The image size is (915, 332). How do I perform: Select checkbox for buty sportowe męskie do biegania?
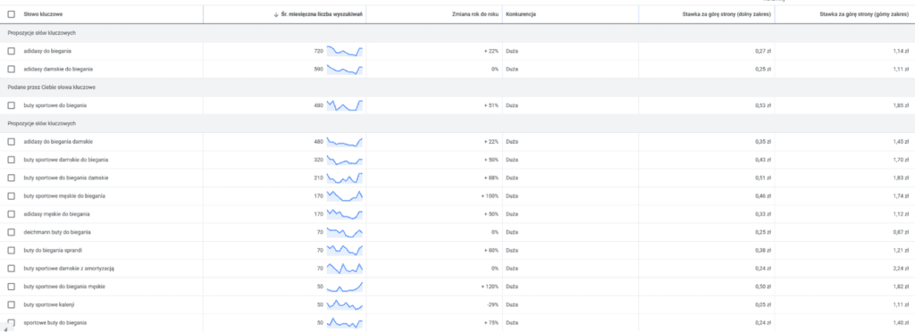tap(11, 195)
